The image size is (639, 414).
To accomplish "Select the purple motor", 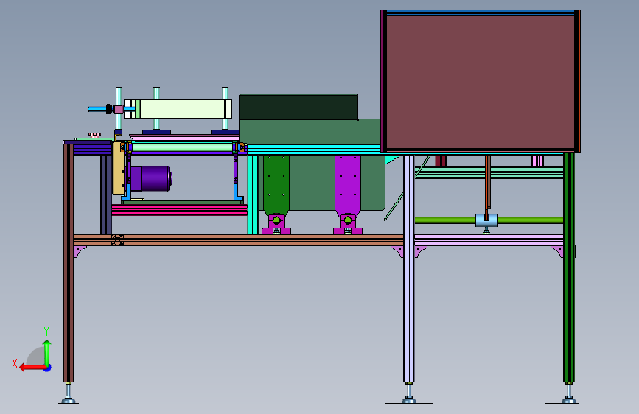I will pyautogui.click(x=150, y=178).
